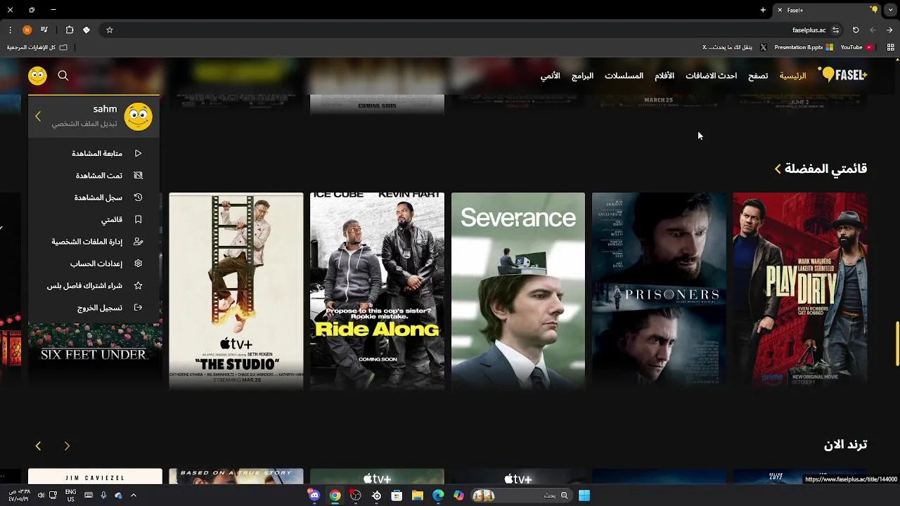This screenshot has width=900, height=506.
Task: Click the orange browser profile avatar
Action: point(27,30)
